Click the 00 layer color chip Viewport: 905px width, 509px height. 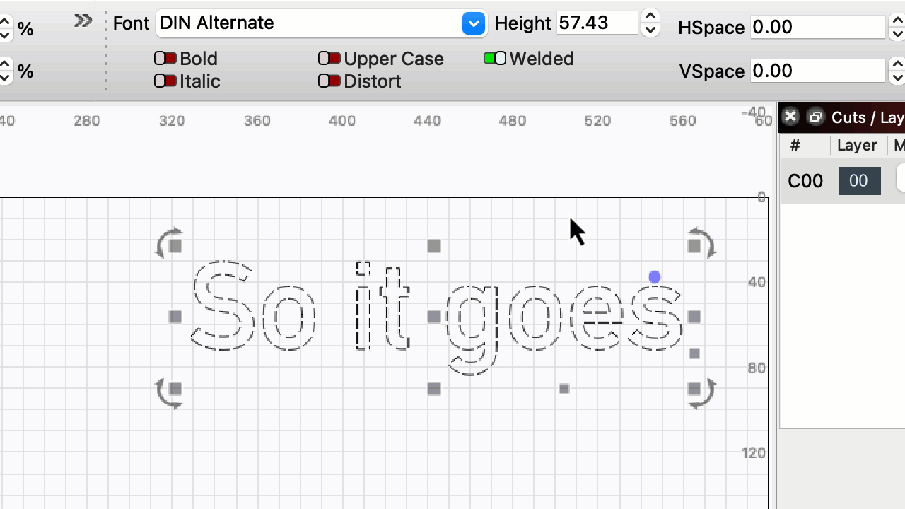pos(859,180)
